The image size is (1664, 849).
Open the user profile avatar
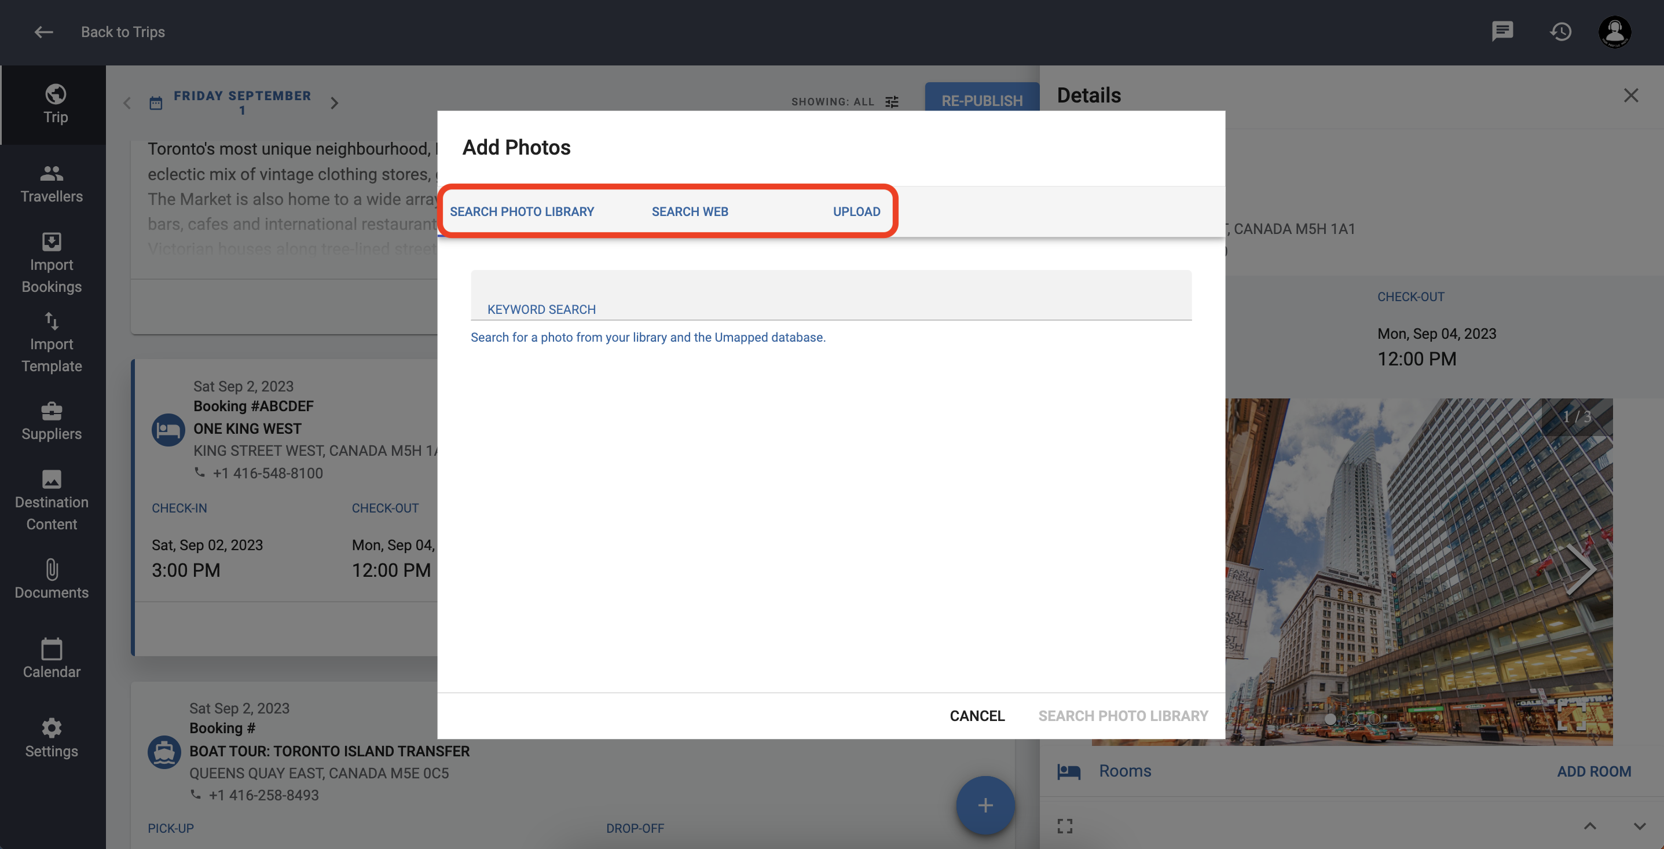(1614, 32)
